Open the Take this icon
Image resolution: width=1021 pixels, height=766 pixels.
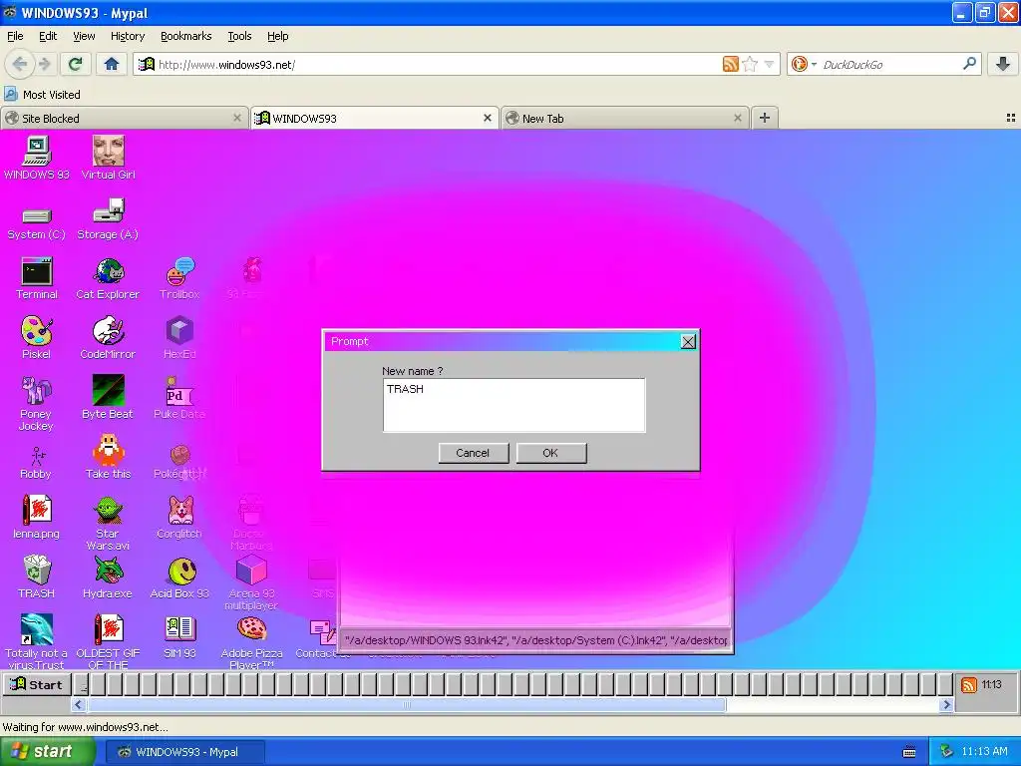[x=108, y=457]
